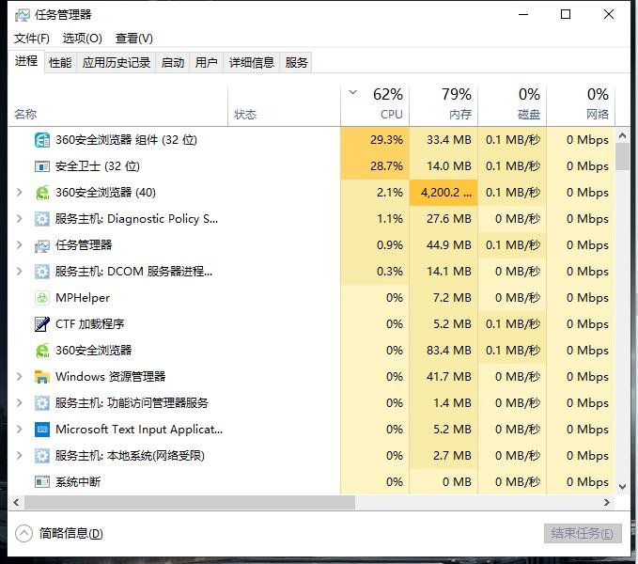Click the 安全卫士 (32 位) process icon
Image resolution: width=638 pixels, height=564 pixels.
[x=42, y=166]
